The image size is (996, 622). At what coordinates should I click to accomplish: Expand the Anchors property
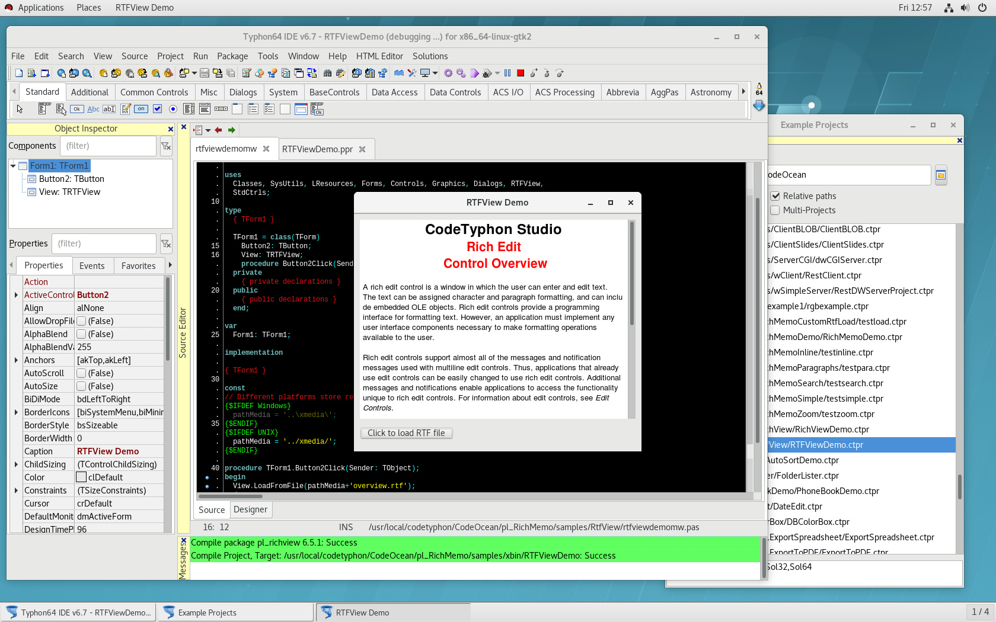(16, 360)
